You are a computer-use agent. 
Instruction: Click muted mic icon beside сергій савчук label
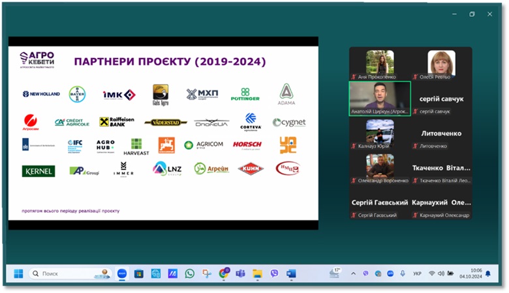pyautogui.click(x=415, y=111)
